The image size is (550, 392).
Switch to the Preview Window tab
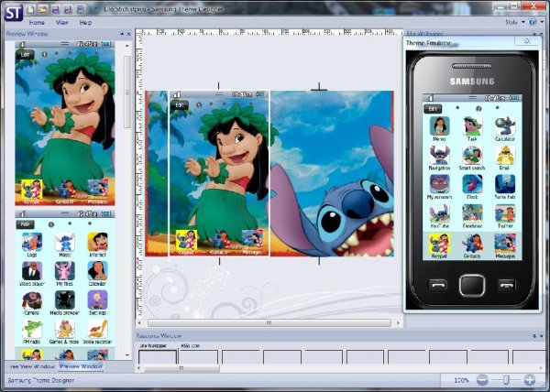pyautogui.click(x=81, y=366)
